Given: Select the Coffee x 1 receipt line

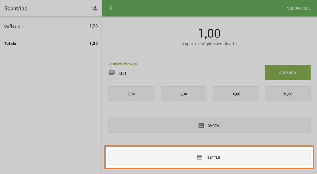Looking at the screenshot, I should (x=14, y=26).
